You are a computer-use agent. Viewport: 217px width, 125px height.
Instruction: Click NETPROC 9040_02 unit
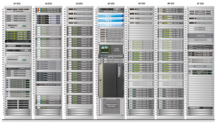pos(200,55)
